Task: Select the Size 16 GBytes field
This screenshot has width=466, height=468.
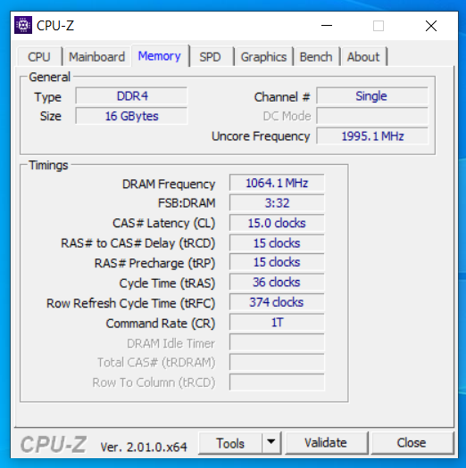Action: coord(131,116)
